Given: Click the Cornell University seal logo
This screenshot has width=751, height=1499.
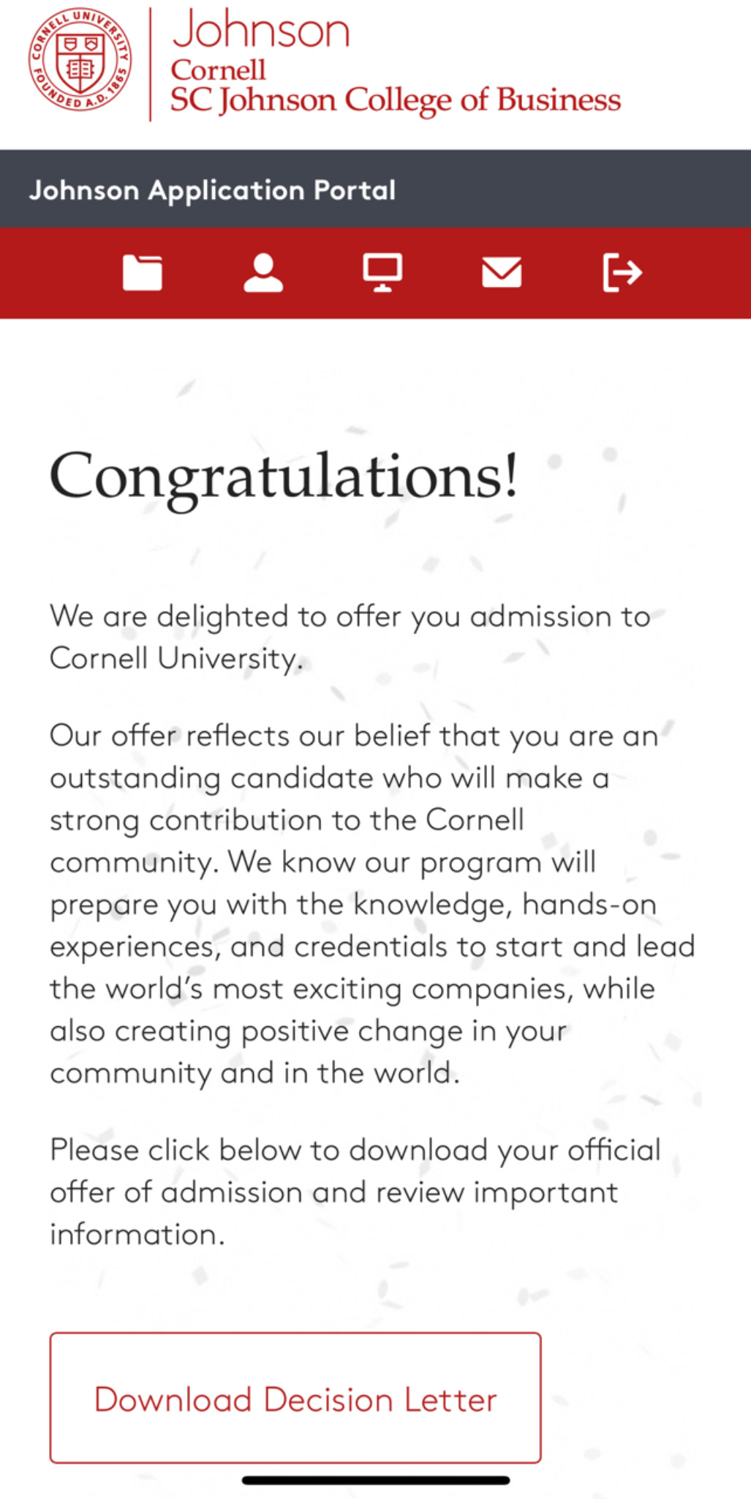Looking at the screenshot, I should pos(80,60).
